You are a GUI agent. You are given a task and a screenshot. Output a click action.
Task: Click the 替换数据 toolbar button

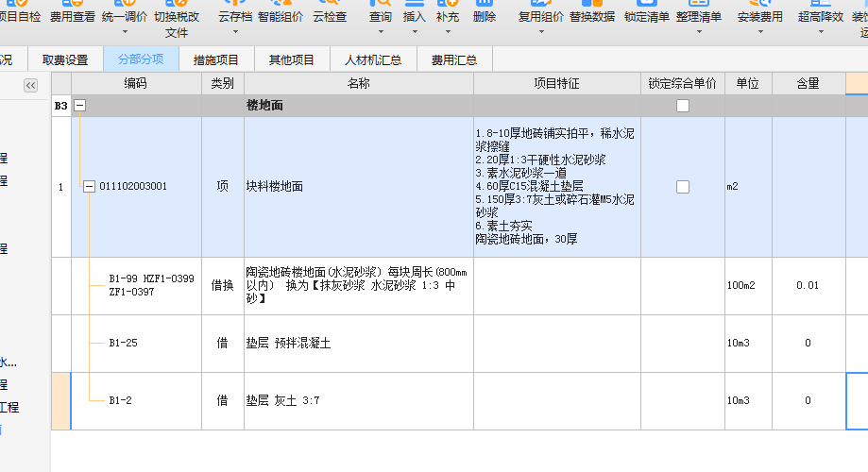point(592,12)
